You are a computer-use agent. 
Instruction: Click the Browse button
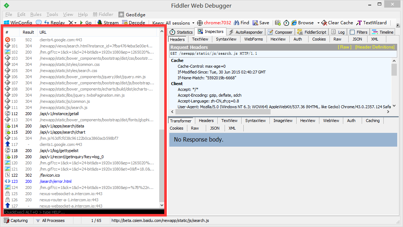(x=302, y=22)
